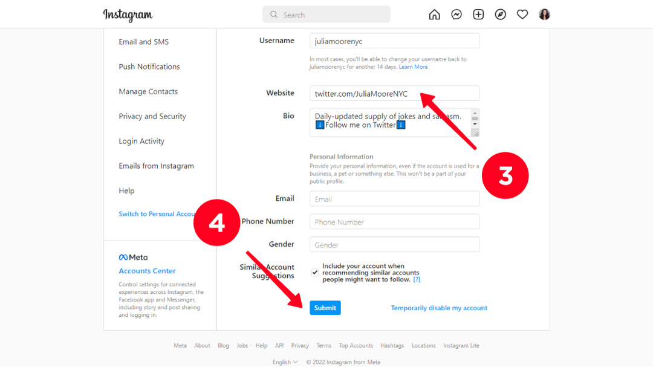Open the Instagram Lite footer link
The height and width of the screenshot is (367, 653).
[x=461, y=345]
